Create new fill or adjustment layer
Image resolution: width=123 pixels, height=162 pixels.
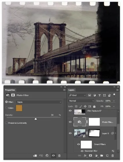point(96,156)
